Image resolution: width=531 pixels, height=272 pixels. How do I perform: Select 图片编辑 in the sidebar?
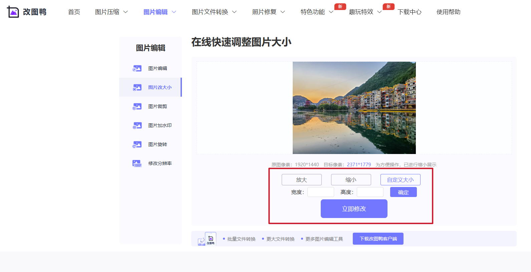coord(151,68)
